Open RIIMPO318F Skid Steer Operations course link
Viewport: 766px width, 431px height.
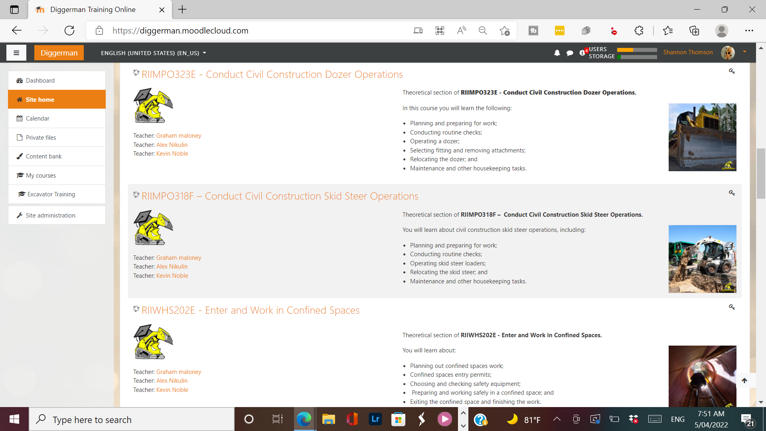(x=280, y=196)
